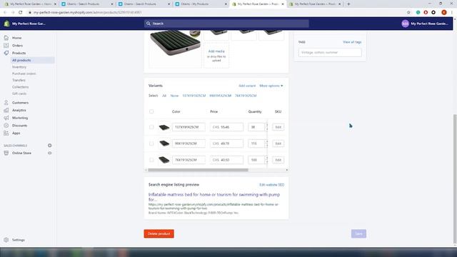Open the More options dropdown
Image resolution: width=457 pixels, height=257 pixels.
click(271, 86)
